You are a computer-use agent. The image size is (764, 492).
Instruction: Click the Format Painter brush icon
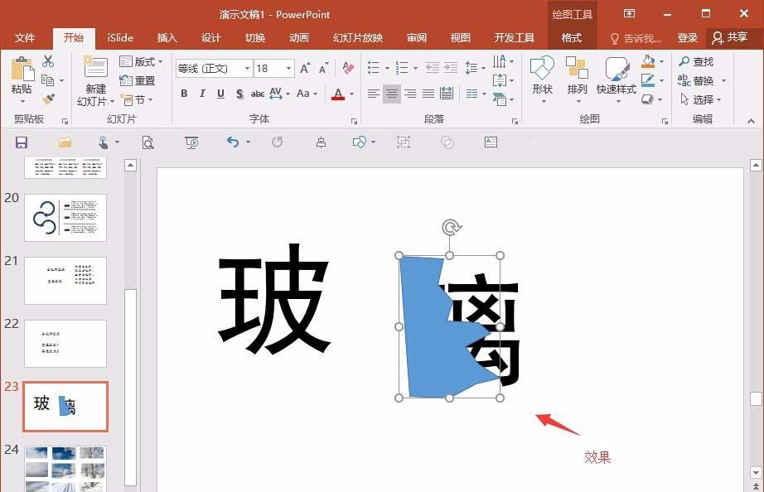47,99
